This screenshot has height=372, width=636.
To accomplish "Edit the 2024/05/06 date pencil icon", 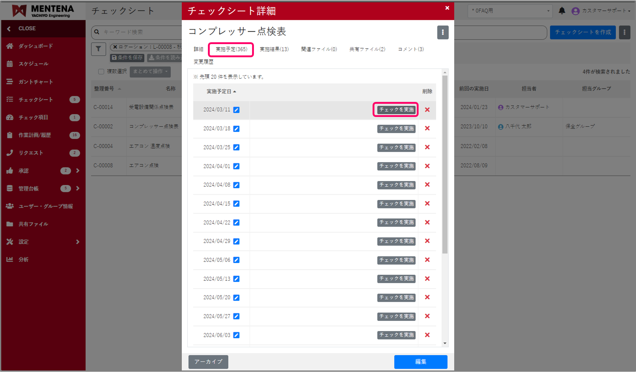I will coord(236,260).
